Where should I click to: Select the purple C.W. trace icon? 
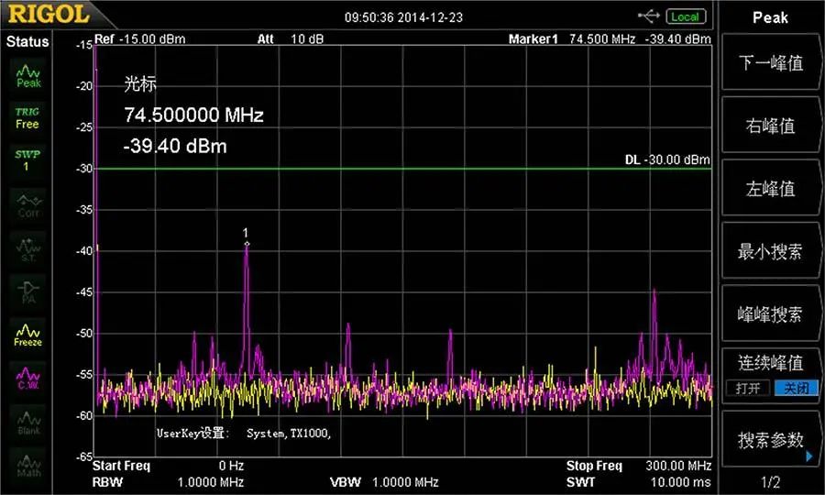click(27, 379)
